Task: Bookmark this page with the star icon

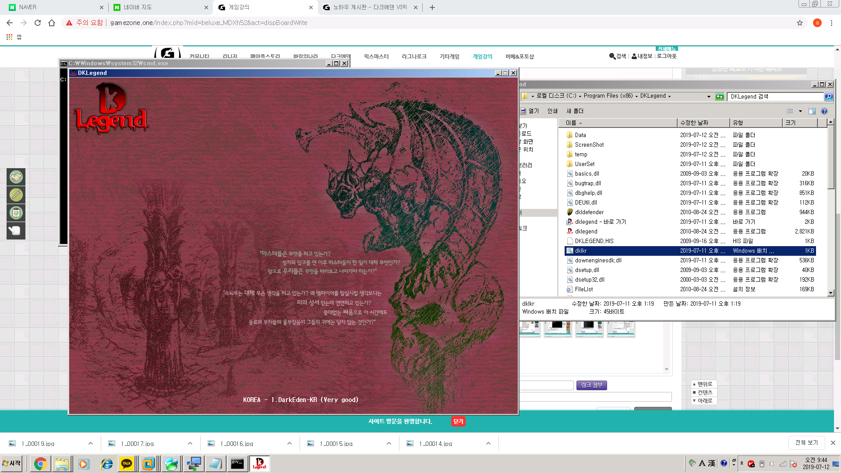Action: click(800, 23)
